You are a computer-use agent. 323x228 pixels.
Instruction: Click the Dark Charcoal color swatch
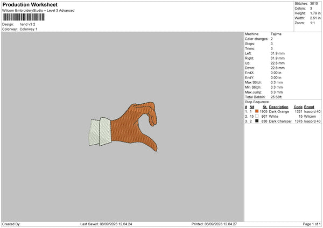(257, 121)
